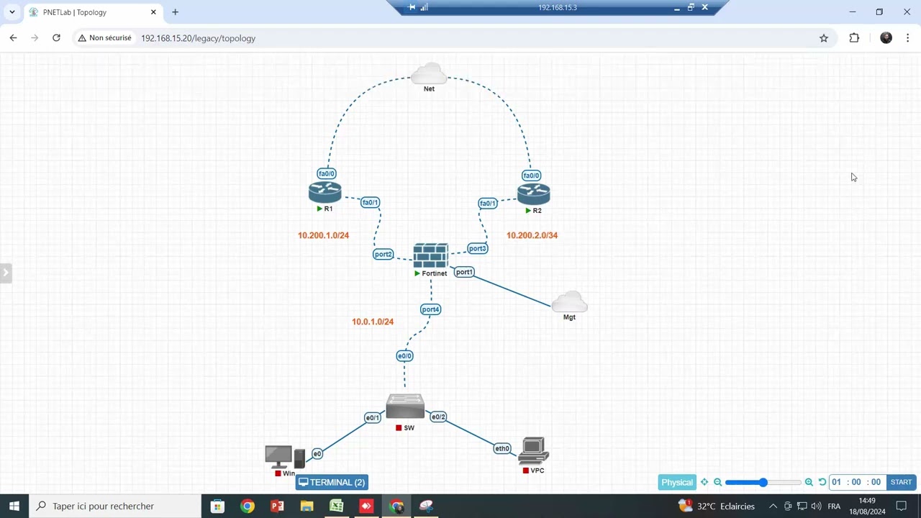Switch to PNETLab Topology tab
This screenshot has width=921, height=518.
92,12
